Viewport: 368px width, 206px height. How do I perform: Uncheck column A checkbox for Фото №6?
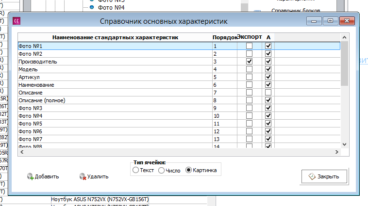tap(268, 131)
